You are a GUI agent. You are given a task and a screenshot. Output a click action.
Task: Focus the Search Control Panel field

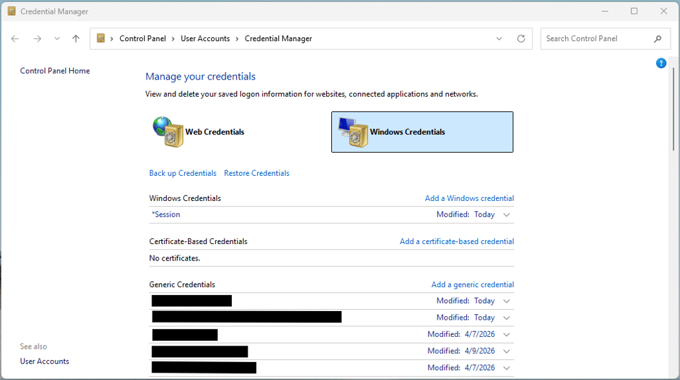pos(605,38)
